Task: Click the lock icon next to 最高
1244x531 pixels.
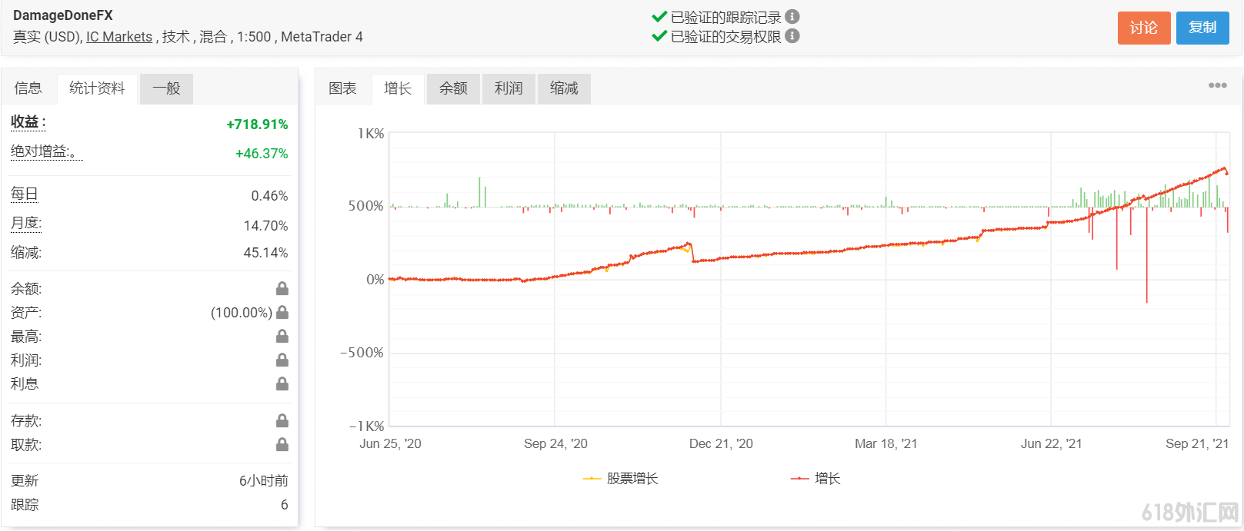Action: (x=282, y=337)
